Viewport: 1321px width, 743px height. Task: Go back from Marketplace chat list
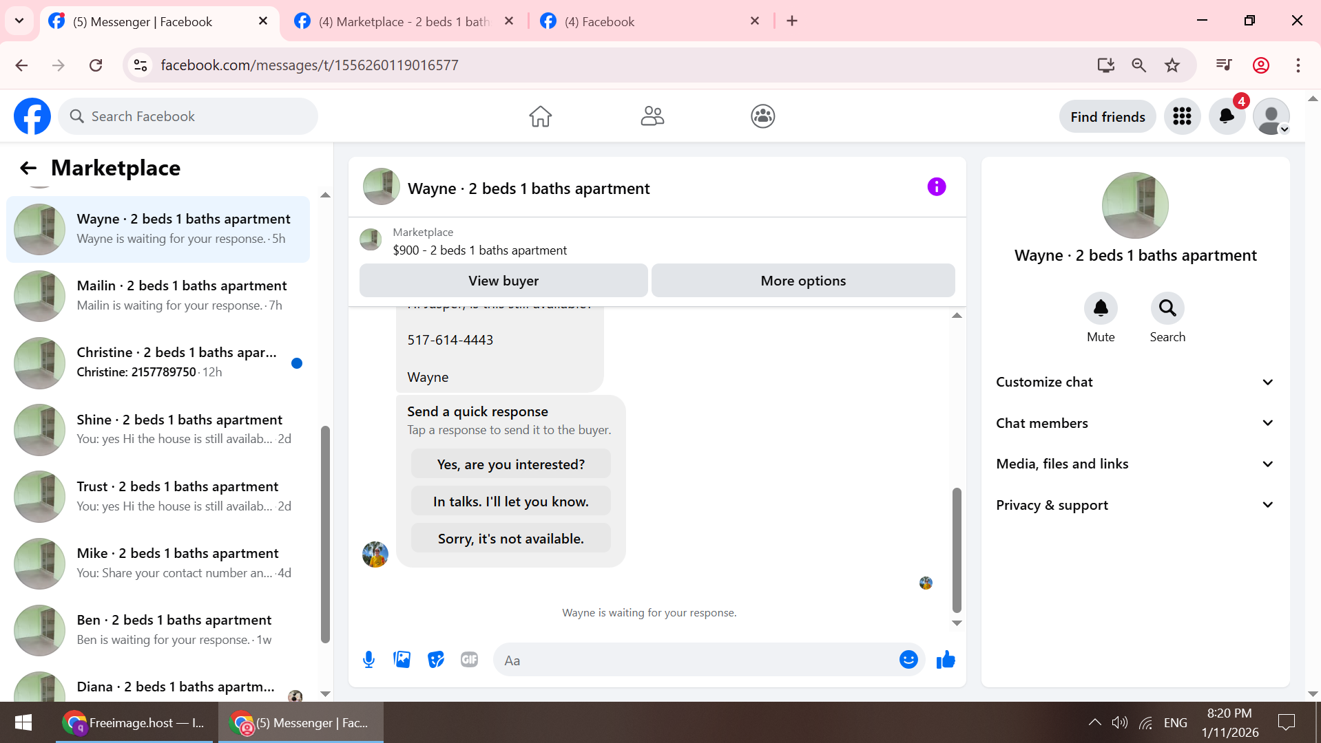tap(28, 168)
